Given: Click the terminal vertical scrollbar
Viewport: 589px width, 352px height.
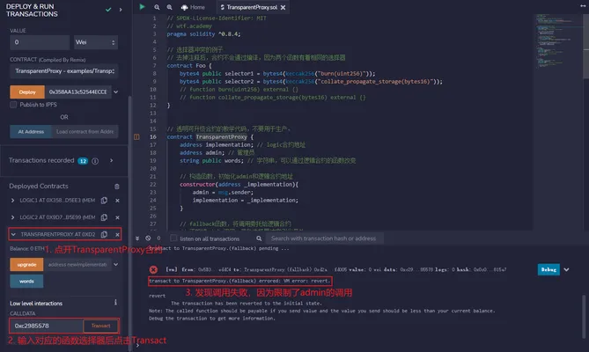Looking at the screenshot, I should 584,315.
